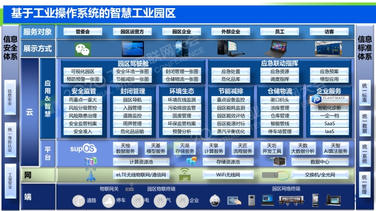Select the 统一标准 side tab
This screenshot has height=211, width=376.
pyautogui.click(x=365, y=93)
